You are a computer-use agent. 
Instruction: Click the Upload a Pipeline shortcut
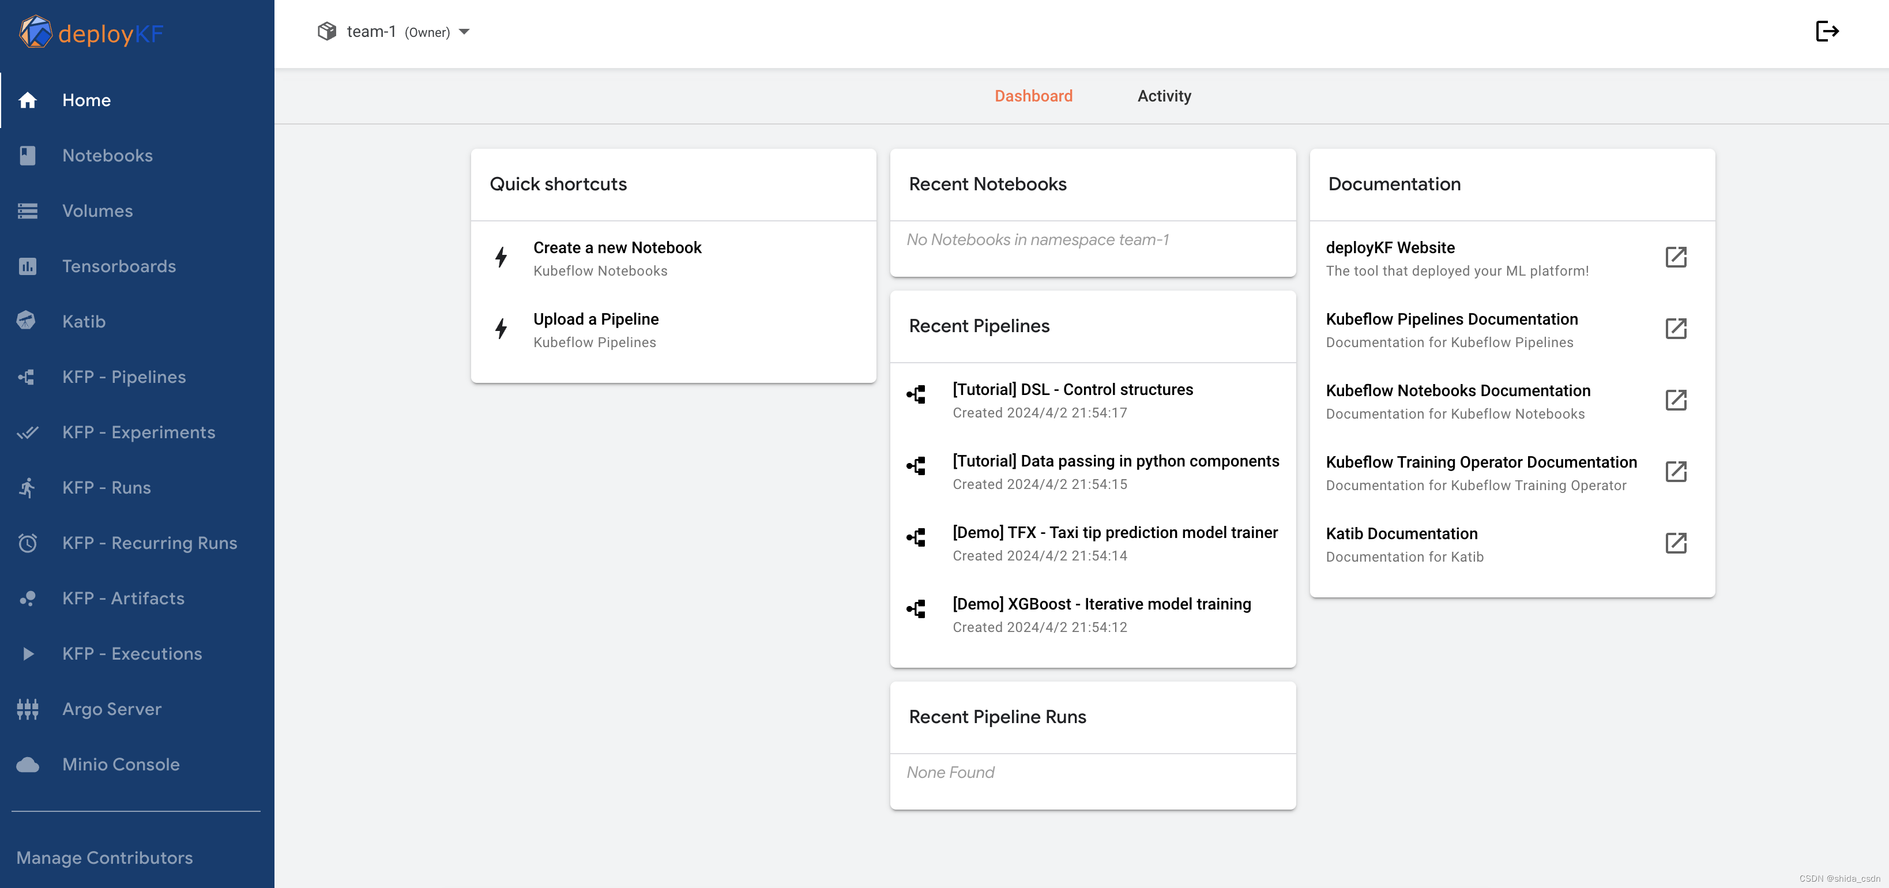(673, 330)
